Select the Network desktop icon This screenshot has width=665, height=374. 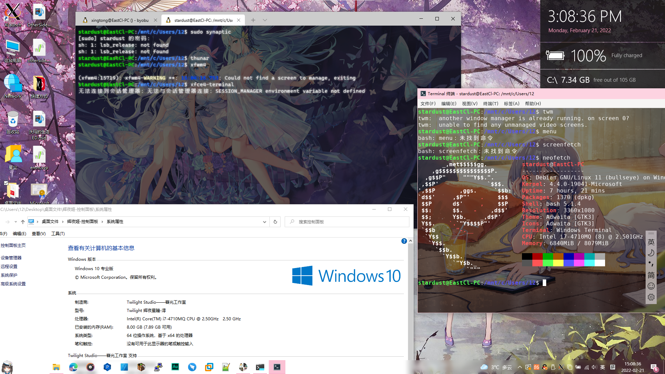point(12,86)
